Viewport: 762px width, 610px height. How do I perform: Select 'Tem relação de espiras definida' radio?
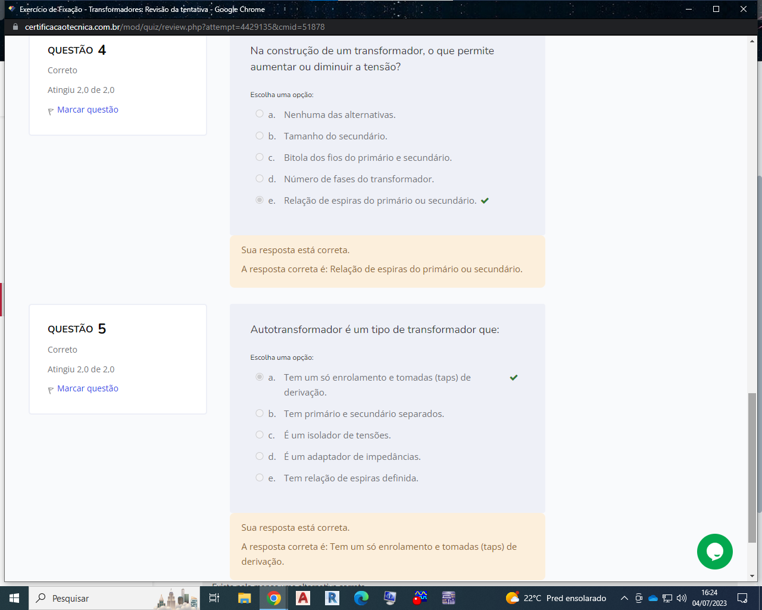[260, 478]
